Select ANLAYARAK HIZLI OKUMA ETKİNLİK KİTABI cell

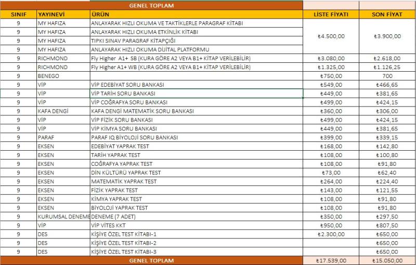[x=197, y=32]
